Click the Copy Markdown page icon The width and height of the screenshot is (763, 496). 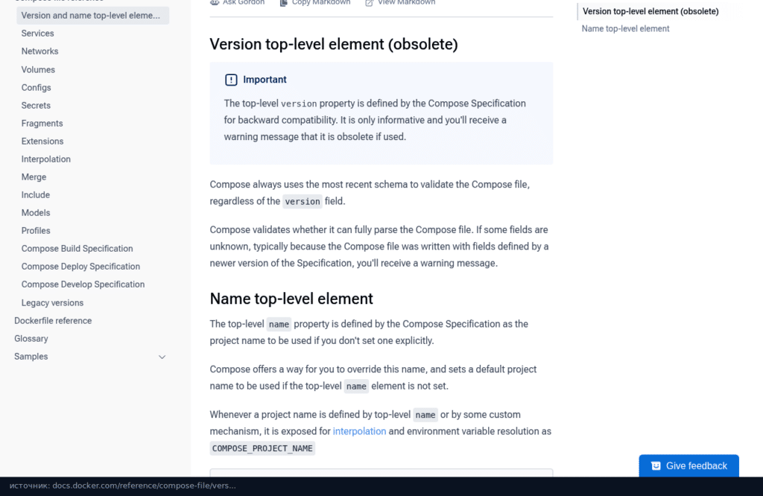tap(284, 2)
